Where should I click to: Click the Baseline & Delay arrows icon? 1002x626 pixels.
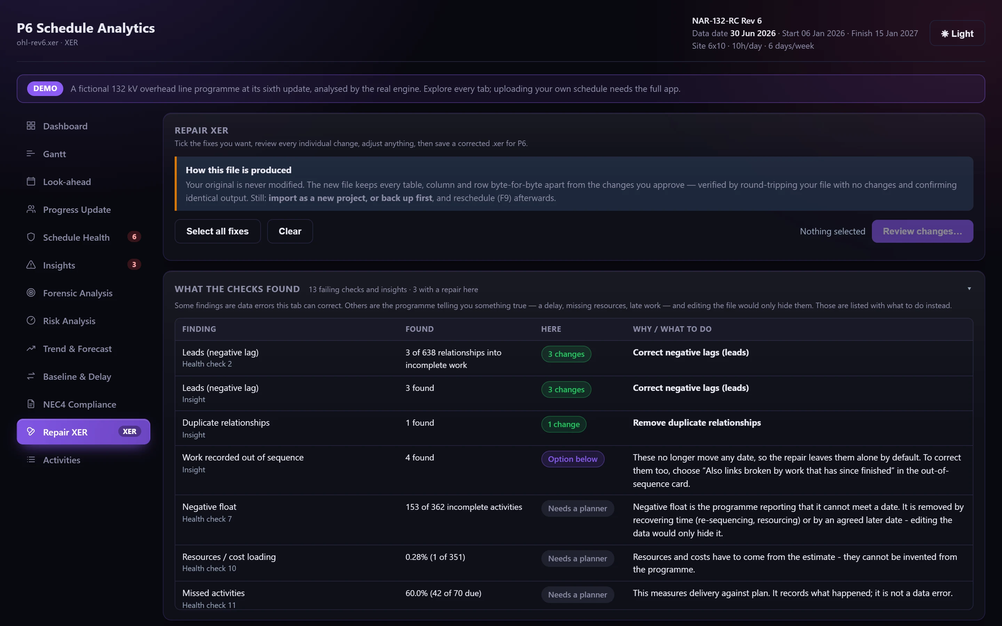pyautogui.click(x=31, y=376)
